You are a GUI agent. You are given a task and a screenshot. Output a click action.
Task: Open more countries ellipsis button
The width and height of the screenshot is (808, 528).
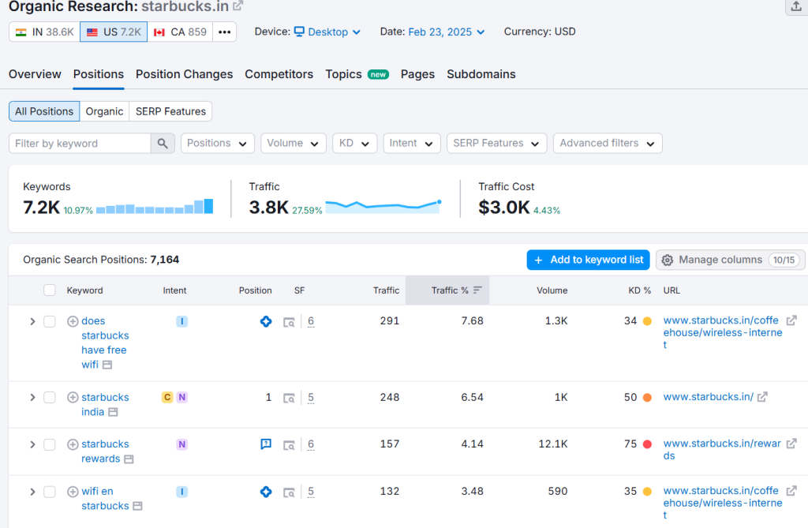tap(224, 32)
